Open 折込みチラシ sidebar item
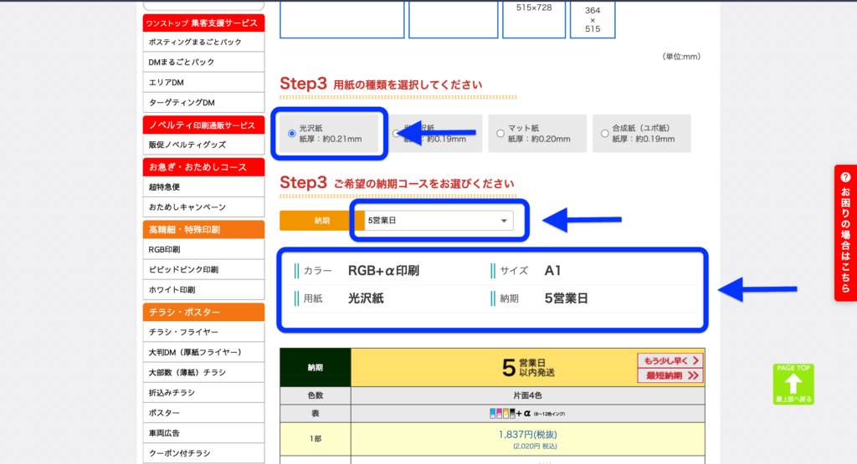The height and width of the screenshot is (464, 857). click(x=203, y=392)
